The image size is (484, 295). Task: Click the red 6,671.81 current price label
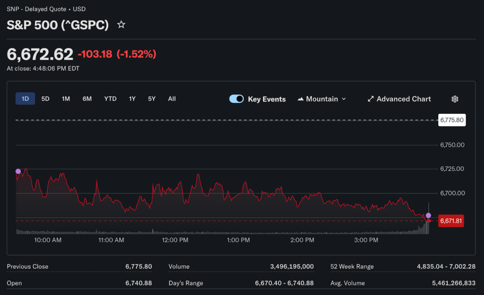point(451,221)
